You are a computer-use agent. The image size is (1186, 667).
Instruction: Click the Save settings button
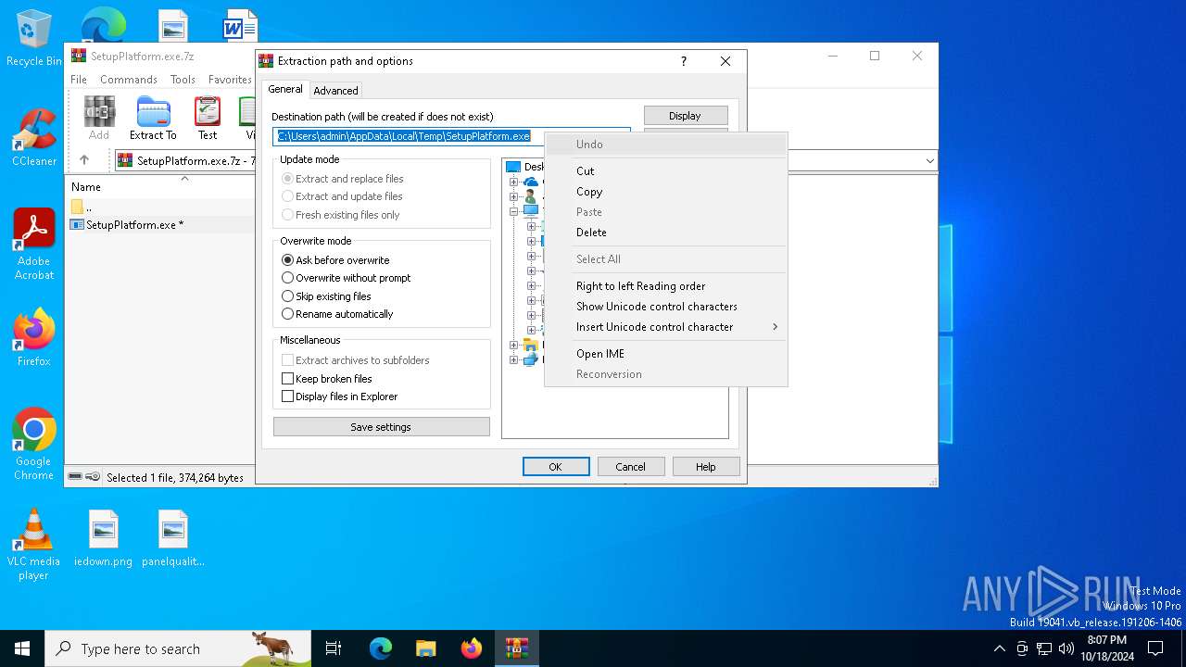click(381, 427)
